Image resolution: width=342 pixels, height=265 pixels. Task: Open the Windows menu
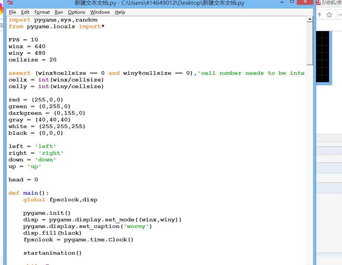tap(100, 12)
